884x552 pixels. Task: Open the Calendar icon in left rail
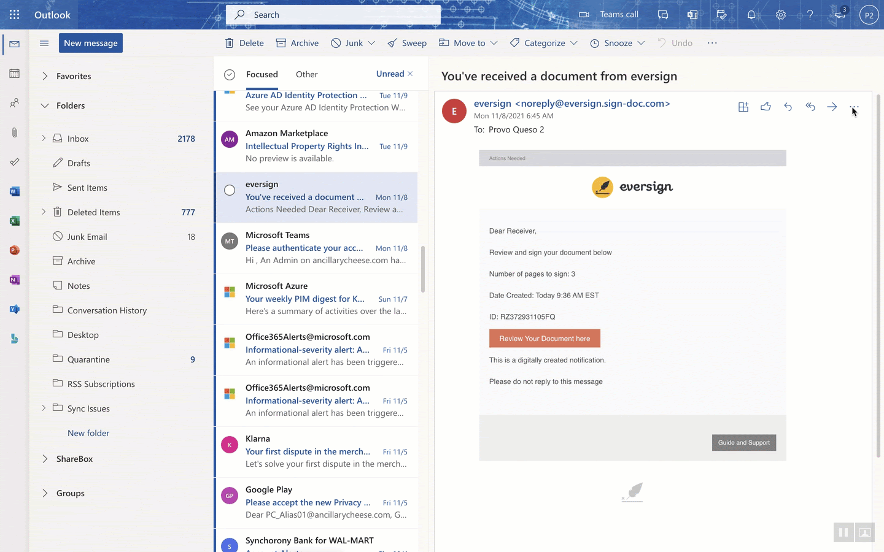click(14, 74)
